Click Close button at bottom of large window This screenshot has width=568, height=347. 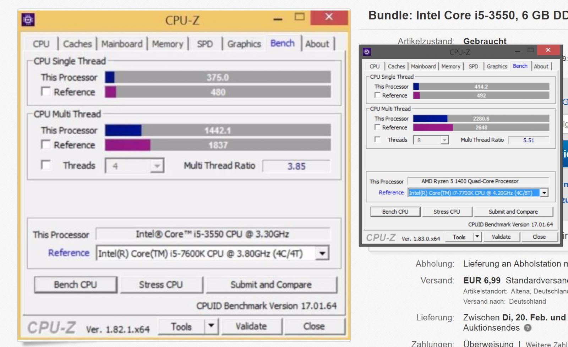pyautogui.click(x=314, y=326)
